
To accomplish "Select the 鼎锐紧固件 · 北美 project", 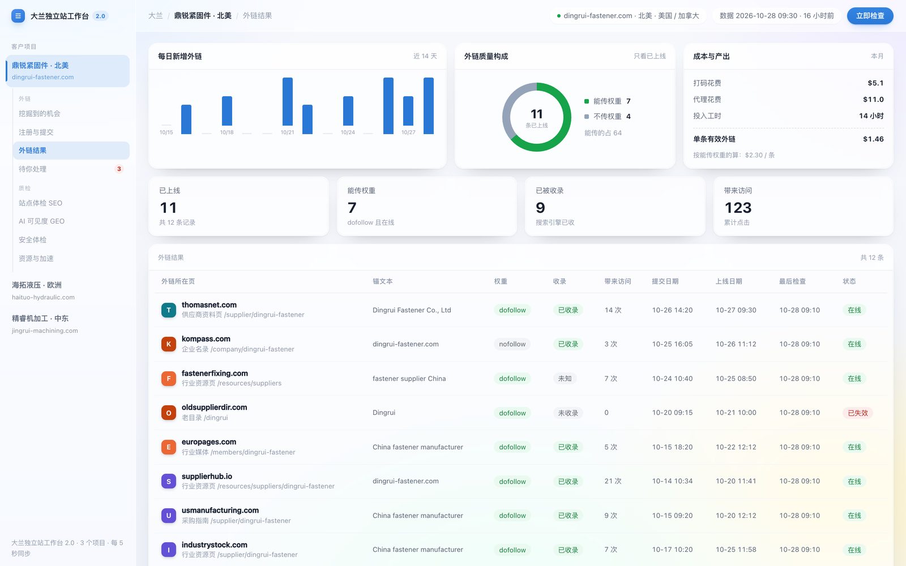I will [x=67, y=71].
